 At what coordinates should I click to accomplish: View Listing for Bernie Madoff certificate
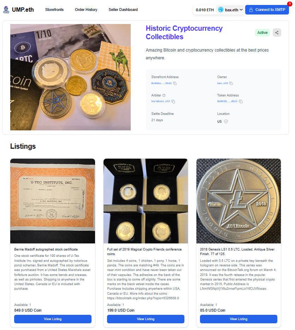click(53, 319)
